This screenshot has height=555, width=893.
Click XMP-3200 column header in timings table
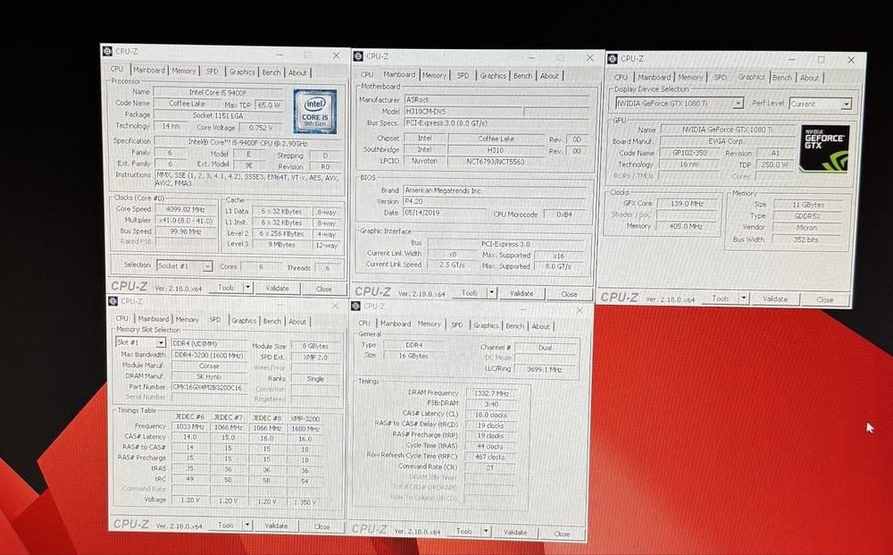tap(305, 417)
